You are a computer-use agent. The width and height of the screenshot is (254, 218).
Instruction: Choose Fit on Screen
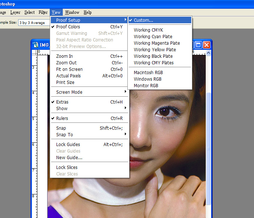(x=69, y=69)
